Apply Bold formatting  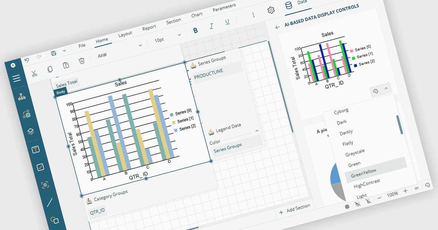point(196,30)
